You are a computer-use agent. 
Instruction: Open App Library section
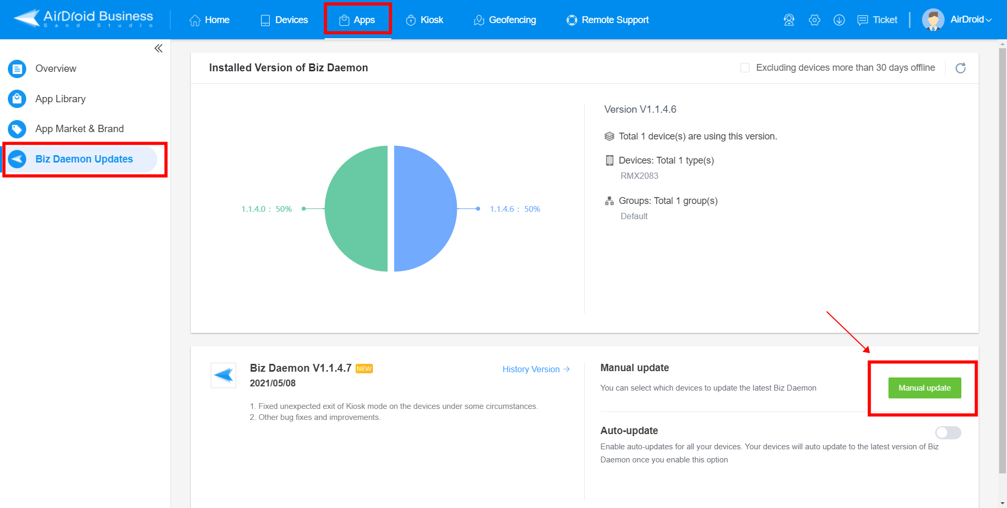pos(60,99)
